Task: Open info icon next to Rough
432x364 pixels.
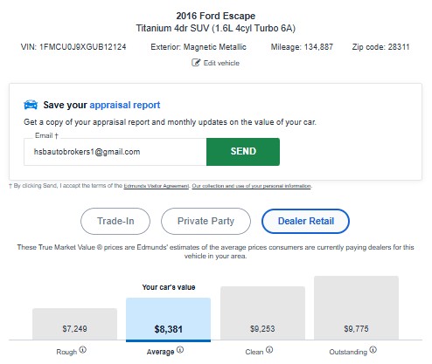Action: pyautogui.click(x=83, y=350)
